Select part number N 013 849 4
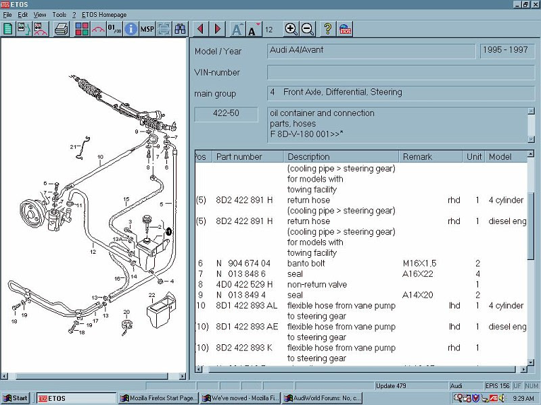This screenshot has width=541, height=405. pyautogui.click(x=241, y=295)
